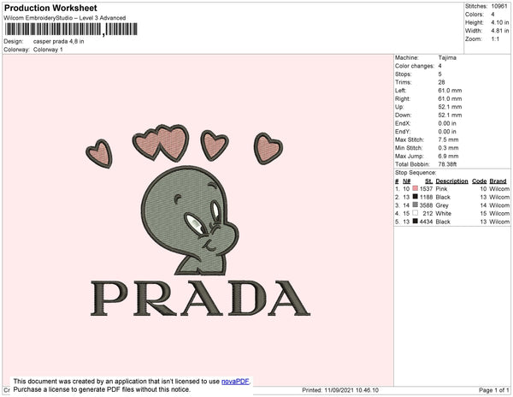Click the design name 'casper prada 4,8 in'
The image size is (513, 397).
click(58, 42)
